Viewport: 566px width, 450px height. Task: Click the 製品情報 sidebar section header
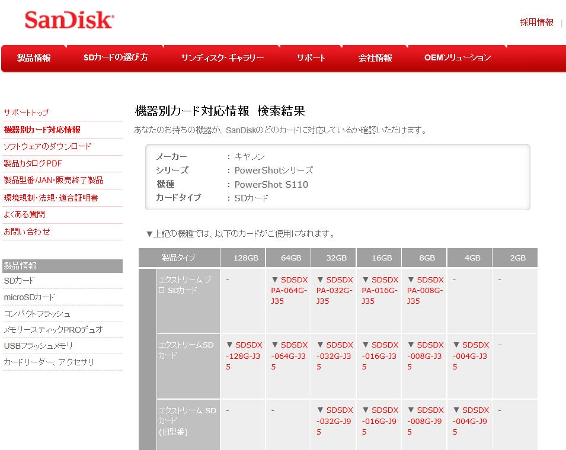click(x=62, y=266)
